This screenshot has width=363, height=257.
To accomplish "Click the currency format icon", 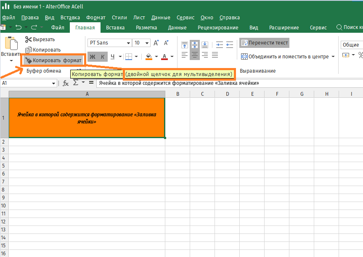I will [x=346, y=55].
